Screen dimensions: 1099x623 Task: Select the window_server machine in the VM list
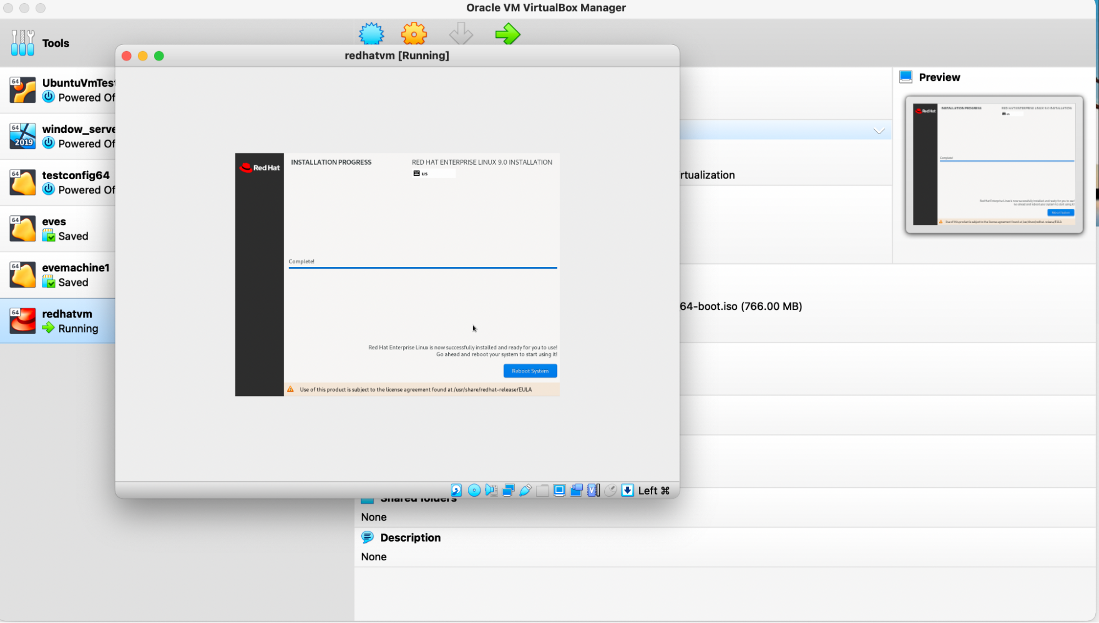(58, 136)
